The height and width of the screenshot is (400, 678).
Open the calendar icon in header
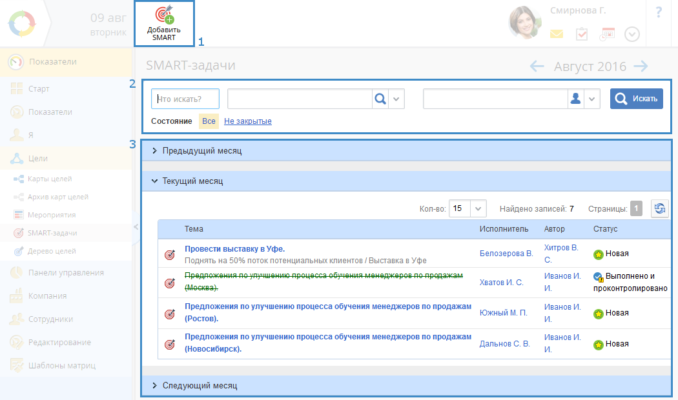[x=607, y=34]
